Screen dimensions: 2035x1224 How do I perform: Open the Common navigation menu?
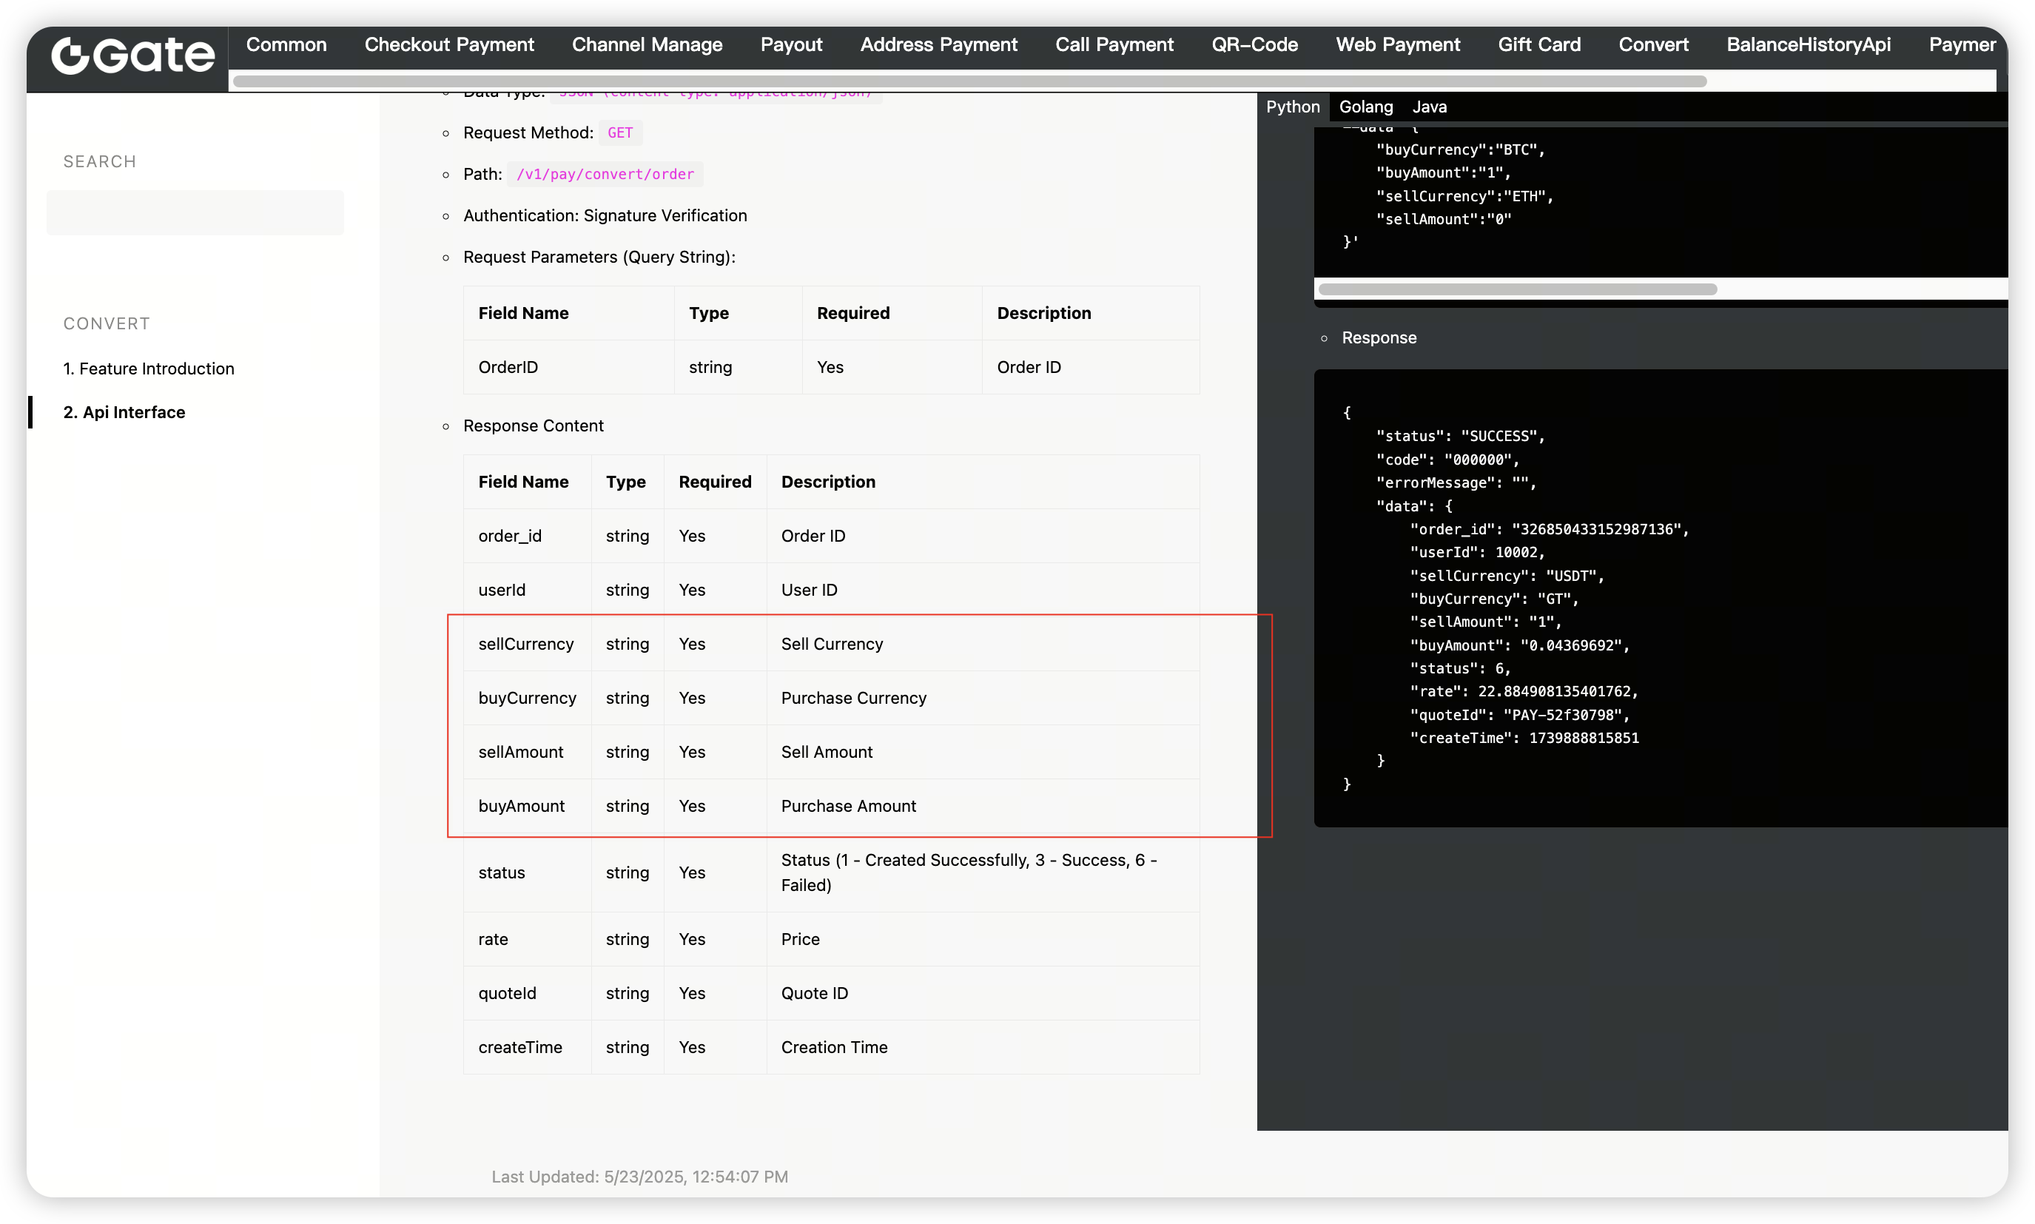(x=286, y=44)
